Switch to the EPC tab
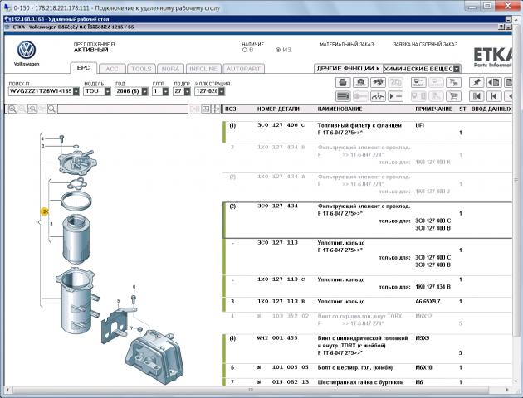This screenshot has height=398, width=523. click(x=83, y=68)
